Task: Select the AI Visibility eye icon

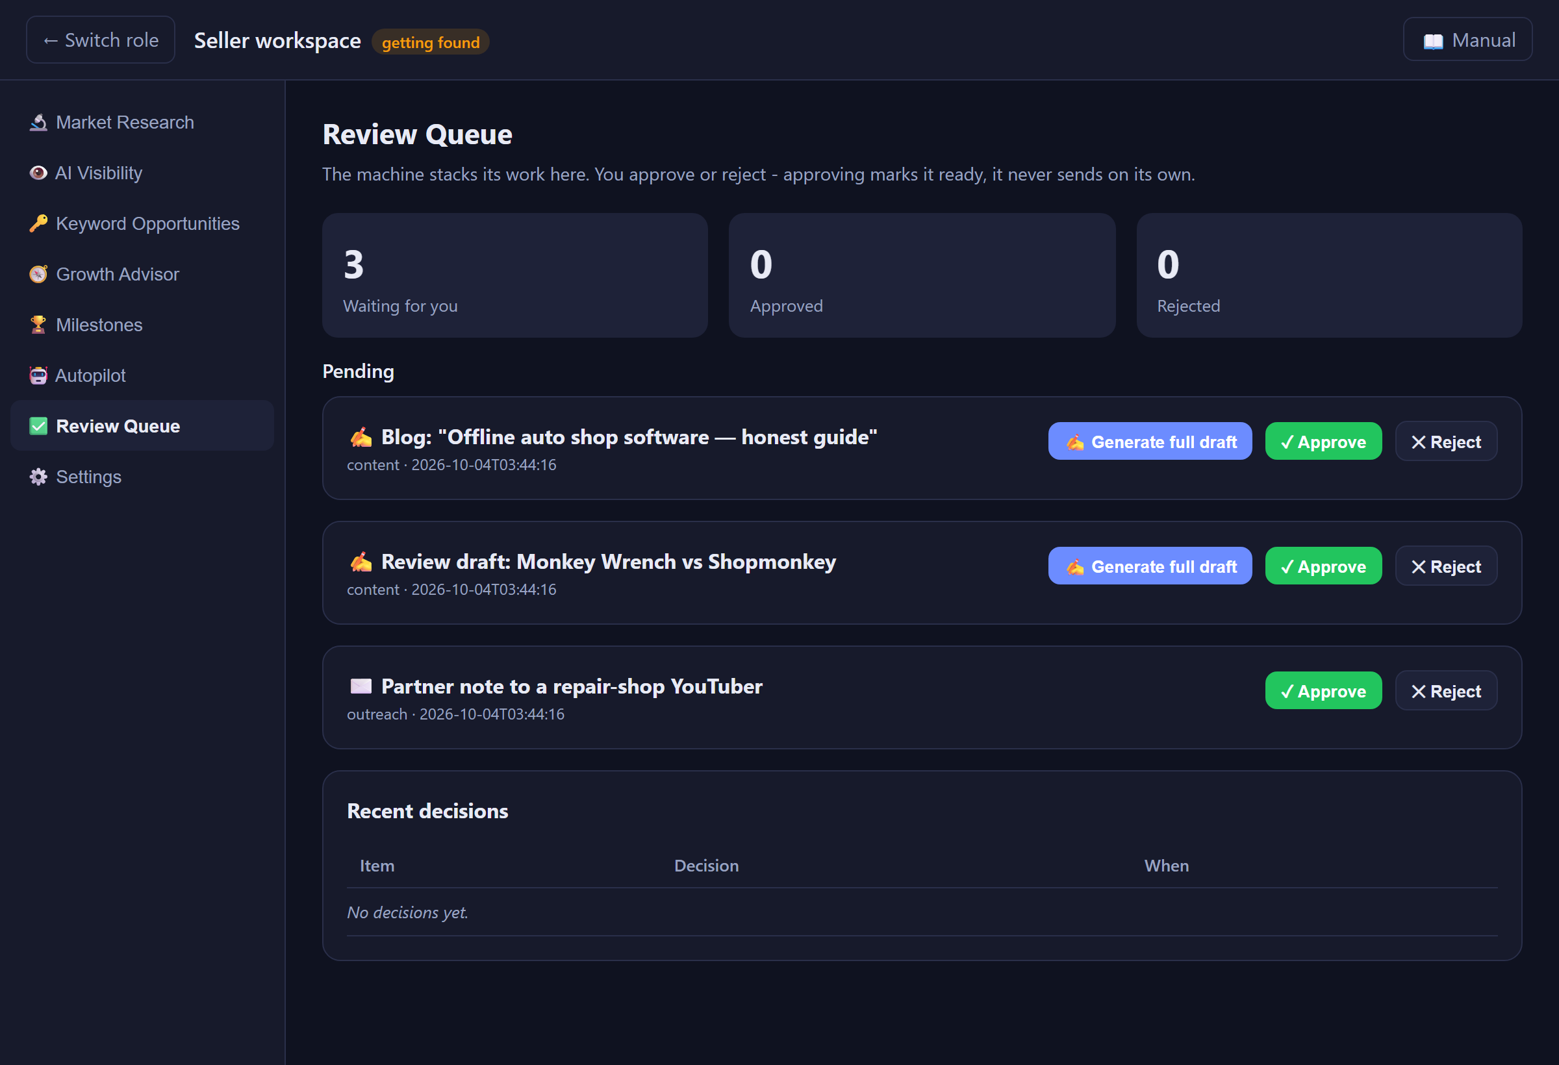Action: [38, 173]
